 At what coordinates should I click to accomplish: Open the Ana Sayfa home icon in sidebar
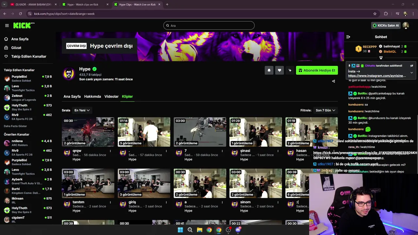coord(6,39)
